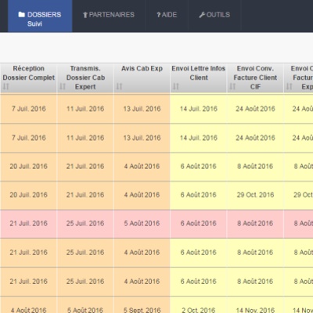The image size is (313, 313).
Task: Click CIF "8 Août 2016" in a 20 Juil. row
Action: pos(255,167)
